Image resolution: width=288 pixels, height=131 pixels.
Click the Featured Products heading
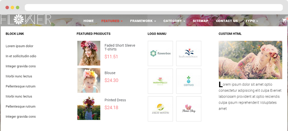click(94, 34)
